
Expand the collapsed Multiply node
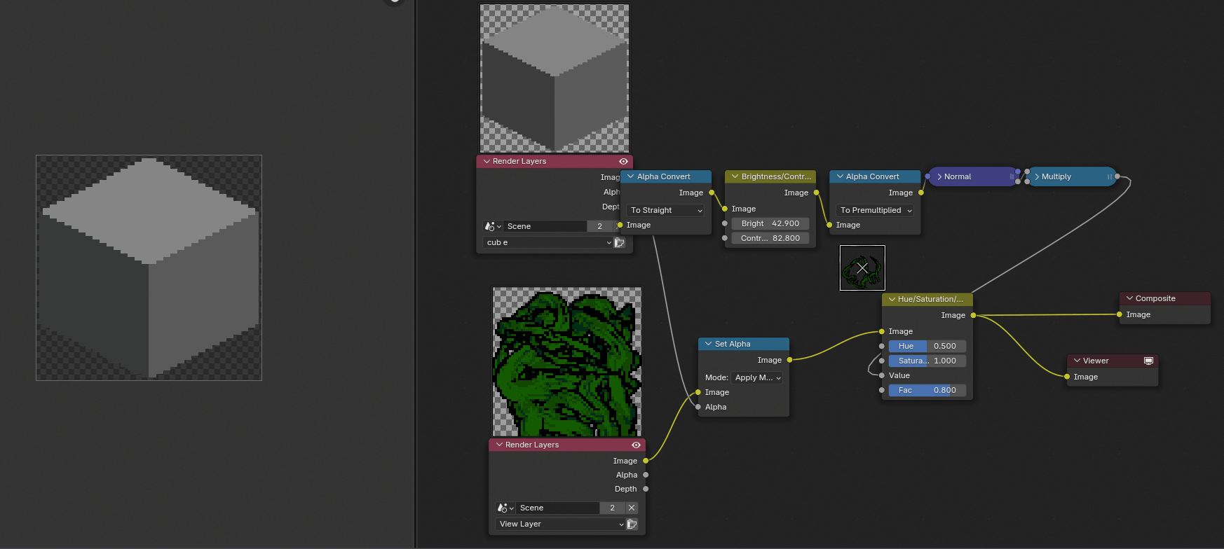click(1037, 177)
